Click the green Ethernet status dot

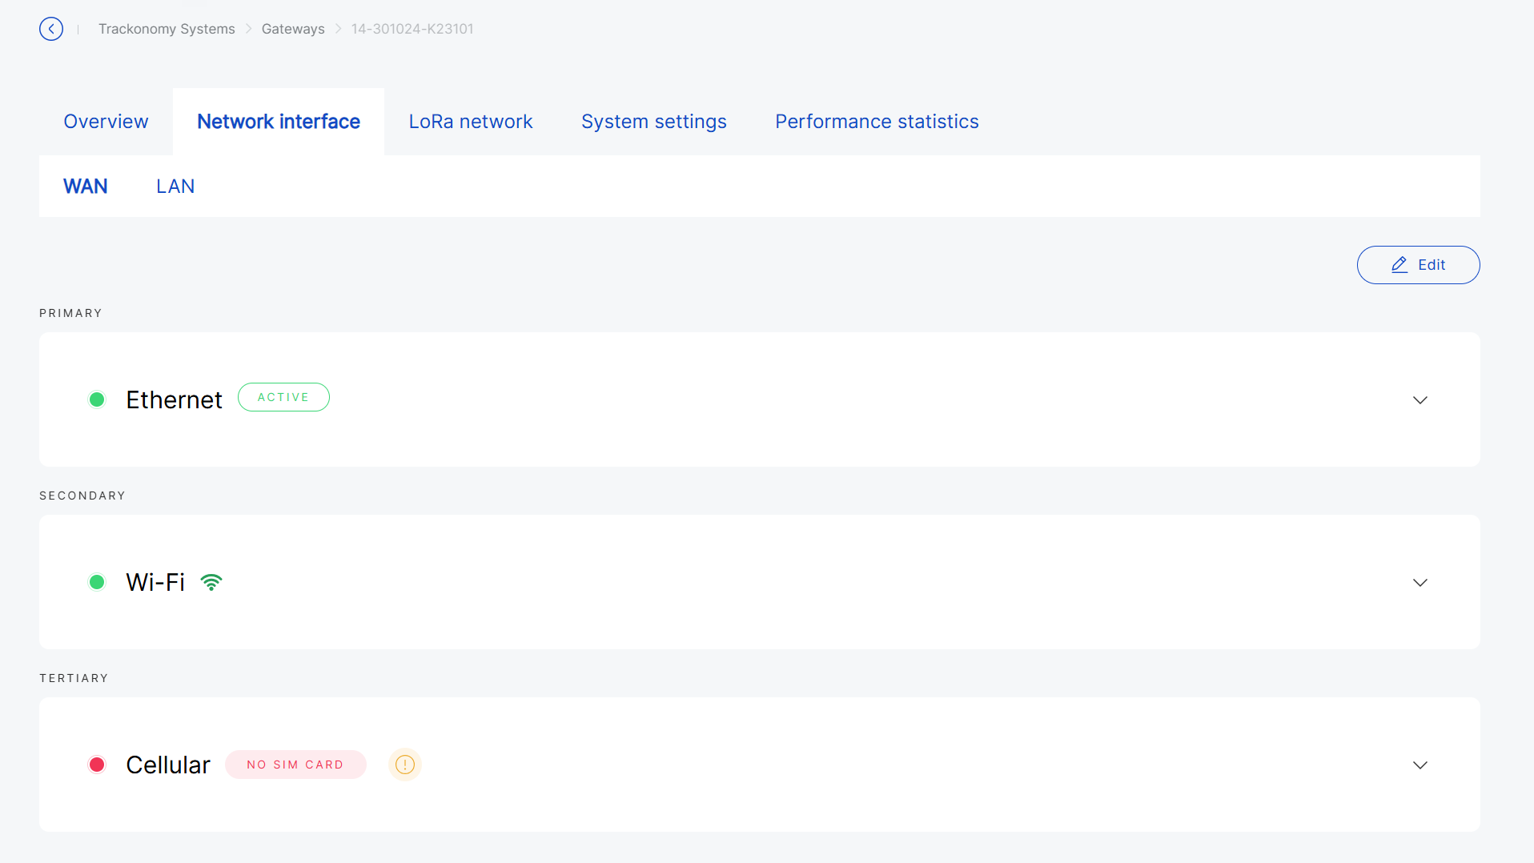97,399
